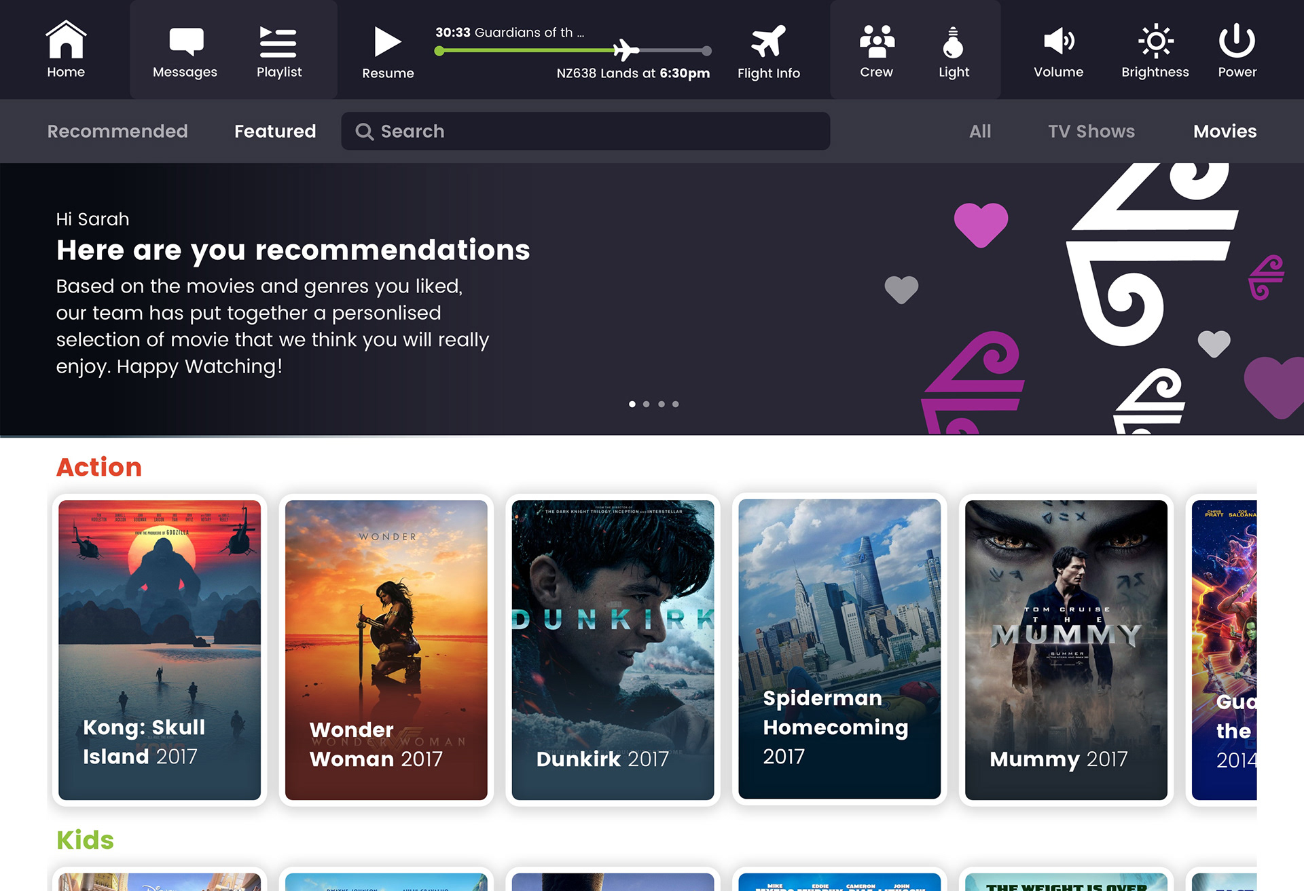Open the Playlist icon
The height and width of the screenshot is (891, 1304).
(278, 42)
